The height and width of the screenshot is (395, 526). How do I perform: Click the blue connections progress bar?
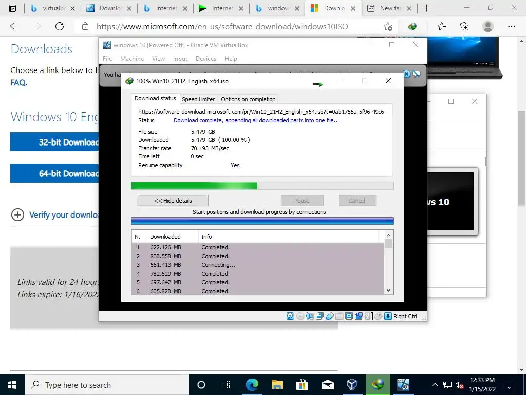[x=262, y=221]
